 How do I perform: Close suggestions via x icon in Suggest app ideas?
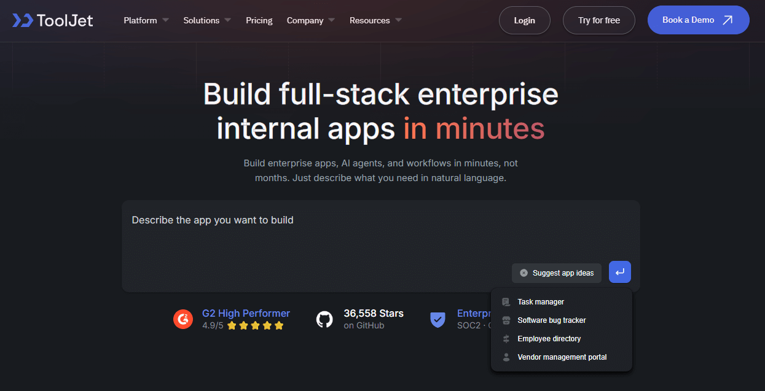pos(524,273)
